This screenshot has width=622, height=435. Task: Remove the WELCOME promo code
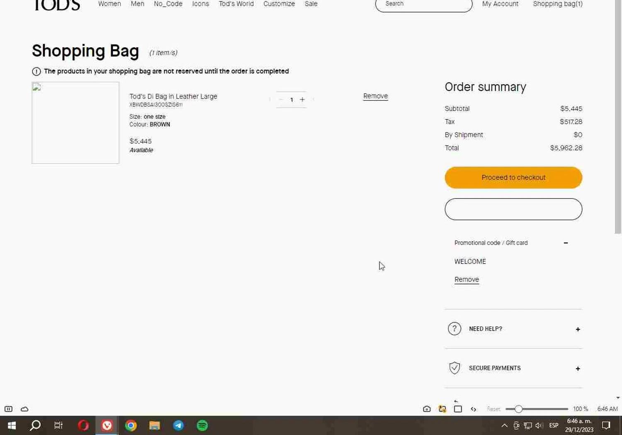coord(466,280)
